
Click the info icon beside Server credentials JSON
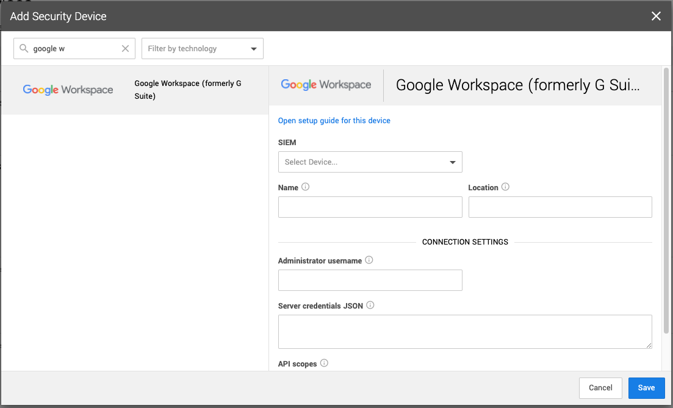click(370, 305)
